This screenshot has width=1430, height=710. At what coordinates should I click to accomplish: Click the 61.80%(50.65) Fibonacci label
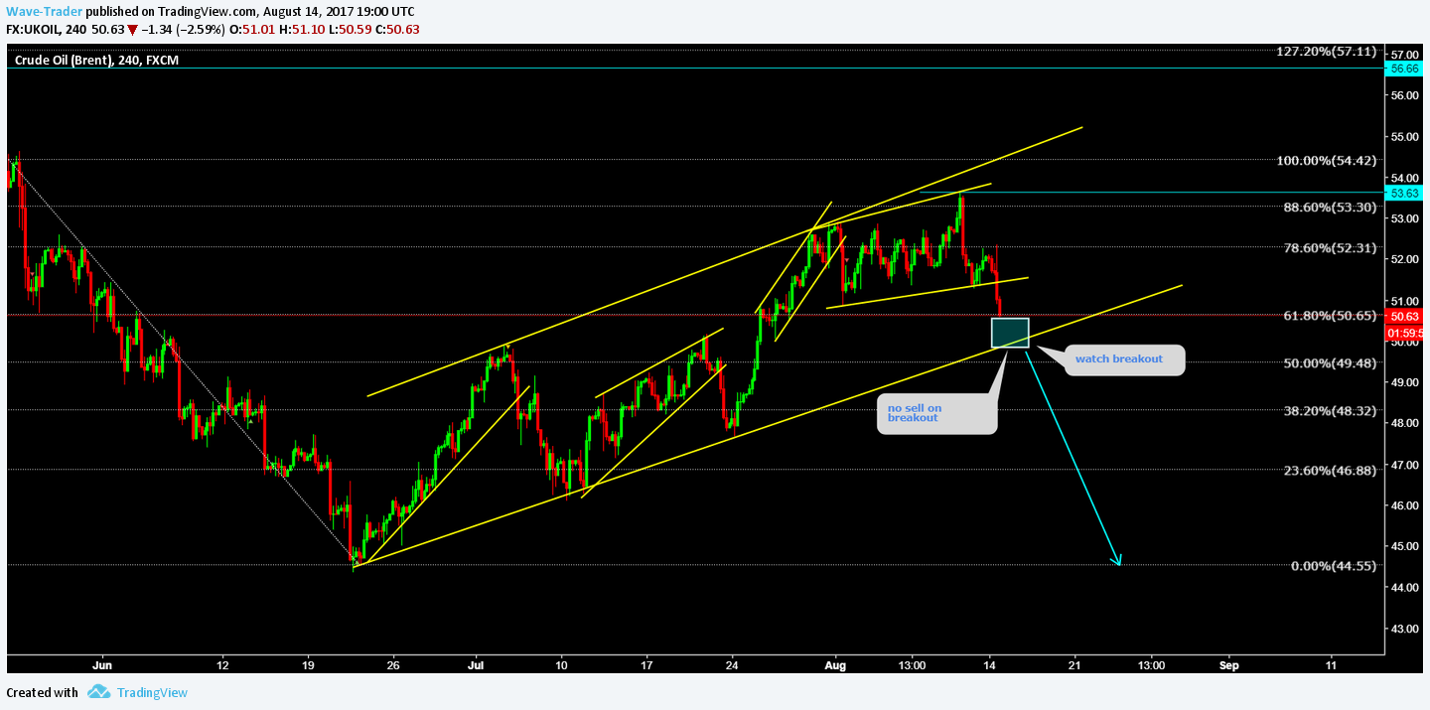pyautogui.click(x=1331, y=315)
